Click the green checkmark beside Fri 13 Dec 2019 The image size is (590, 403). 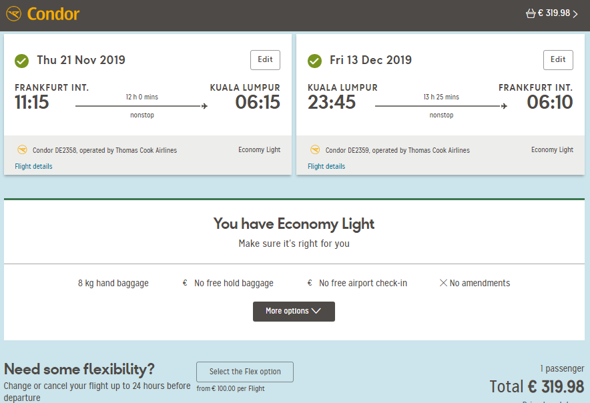(x=314, y=61)
